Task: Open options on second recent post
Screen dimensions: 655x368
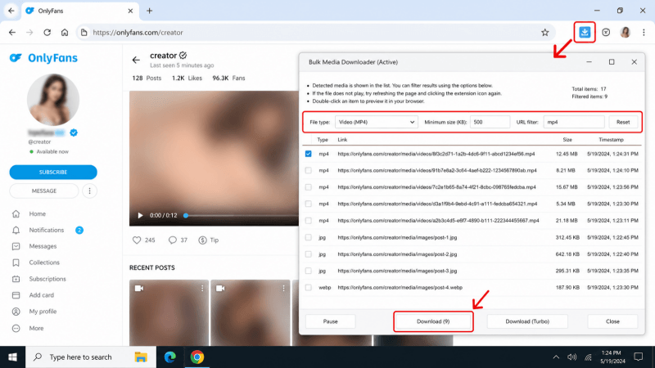Action: pyautogui.click(x=283, y=289)
